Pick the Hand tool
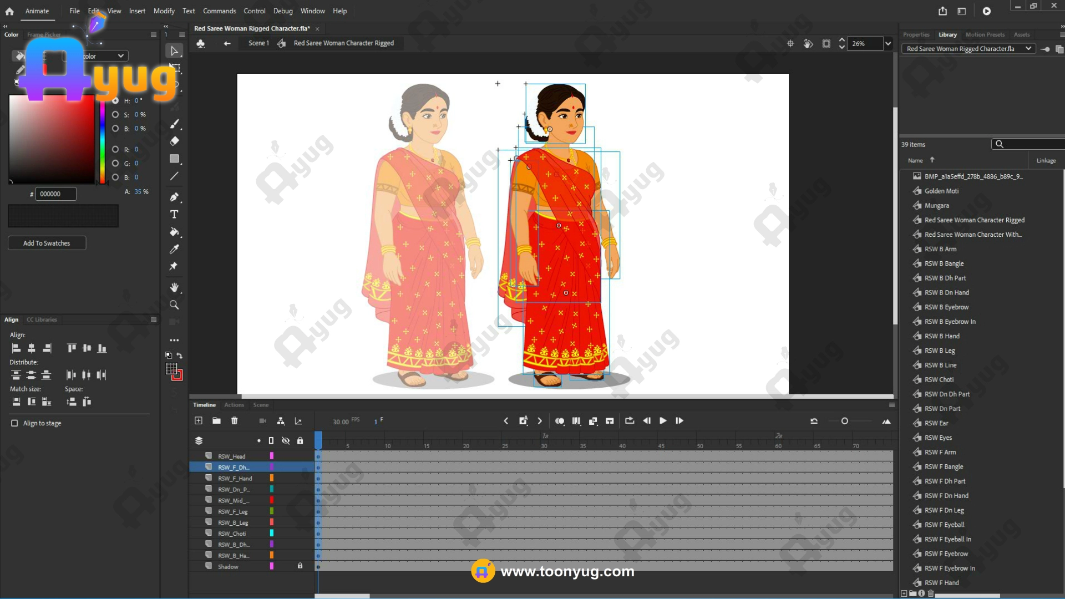 pos(174,287)
